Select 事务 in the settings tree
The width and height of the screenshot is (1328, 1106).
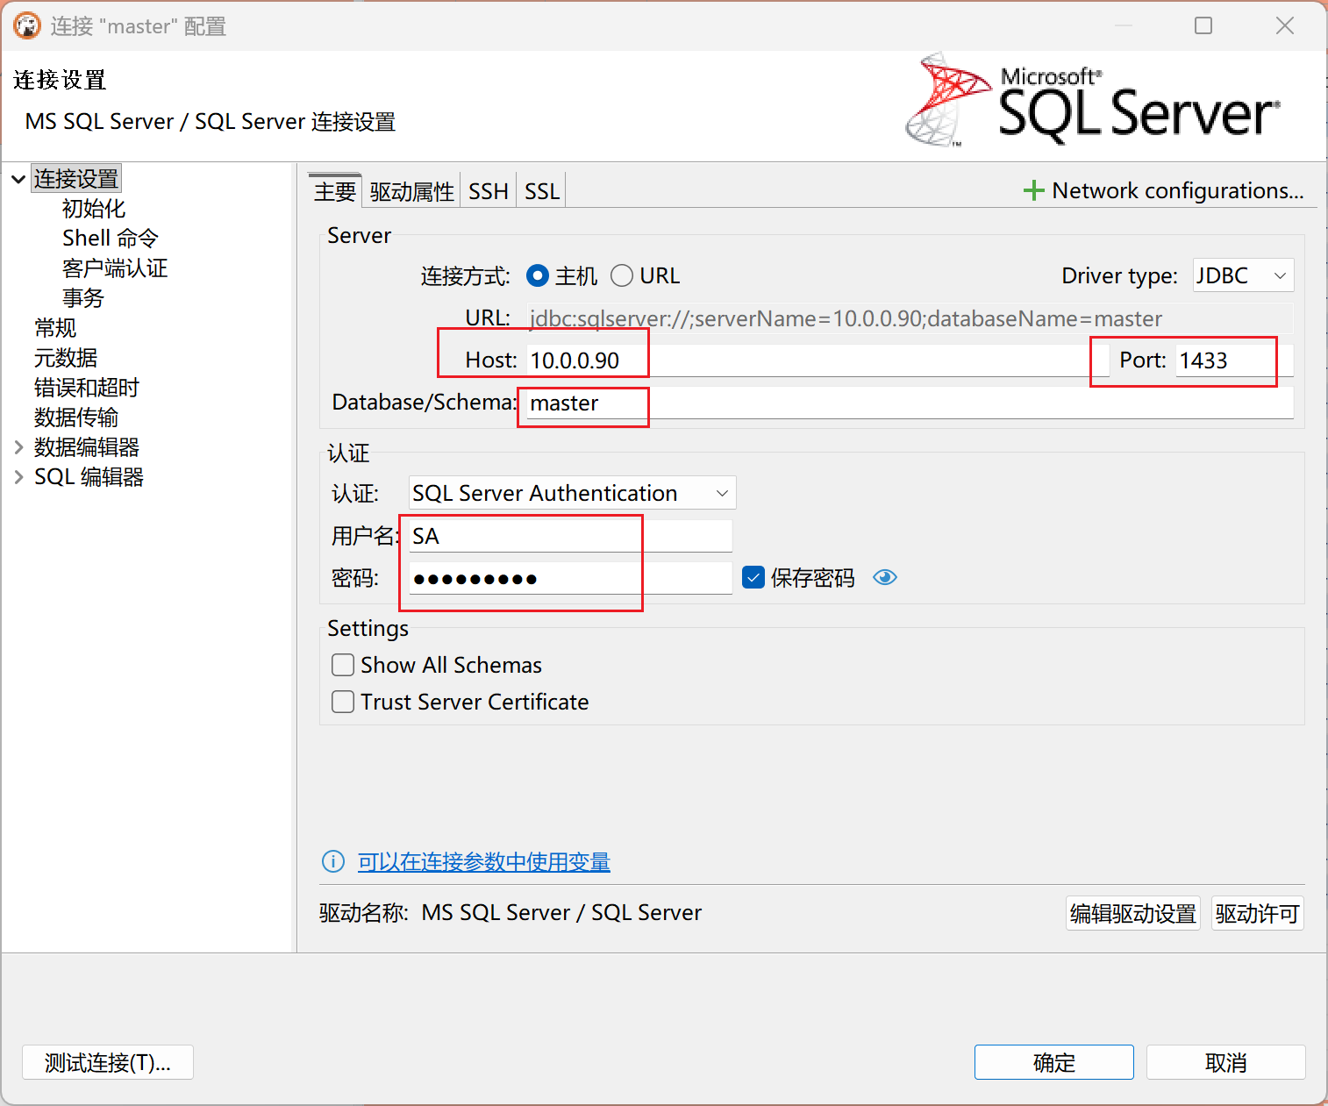click(x=83, y=298)
